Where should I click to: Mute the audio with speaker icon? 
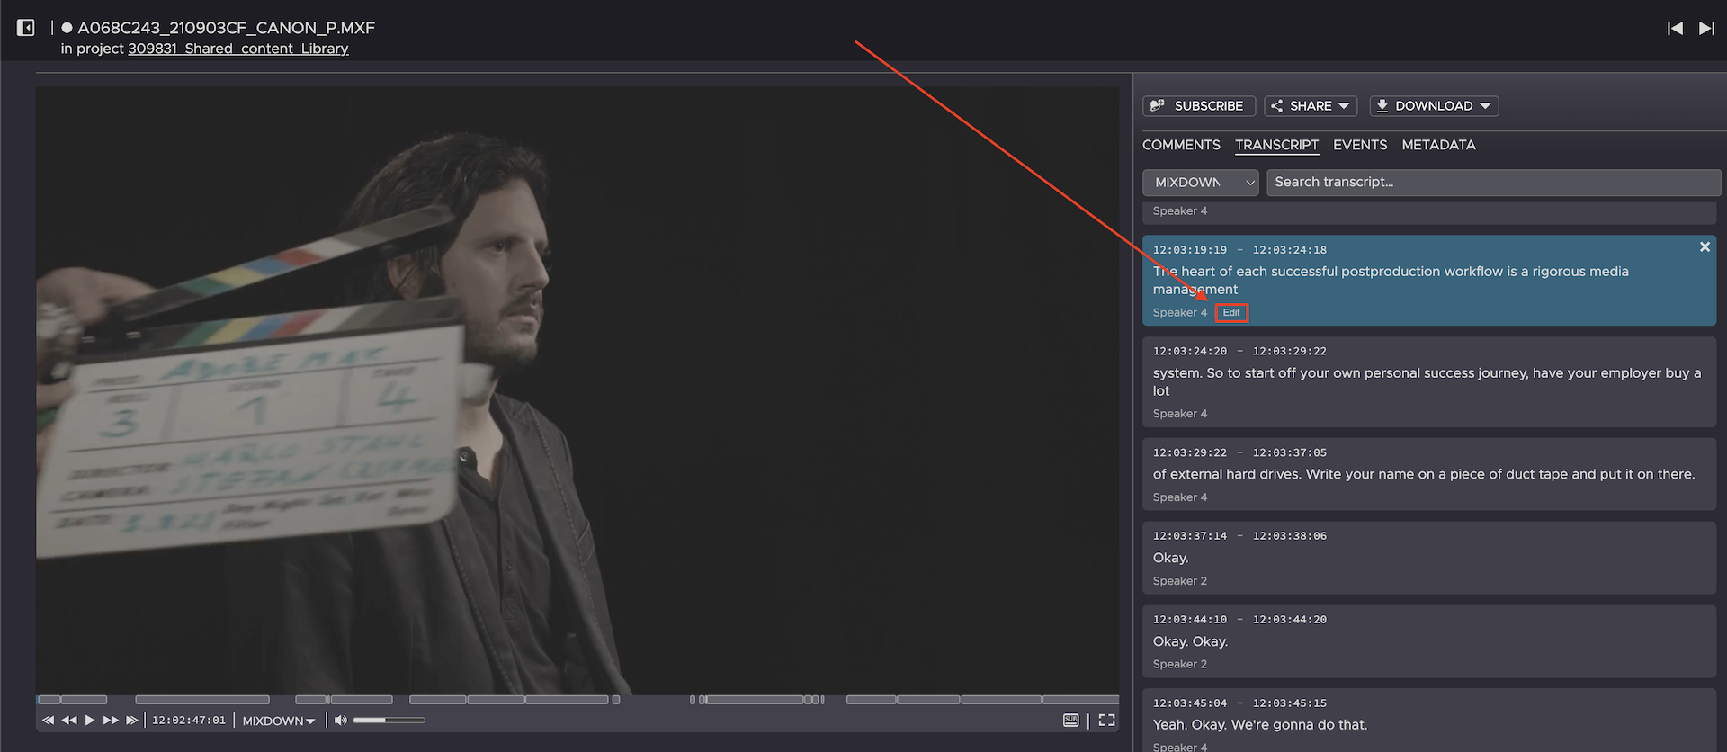[341, 721]
